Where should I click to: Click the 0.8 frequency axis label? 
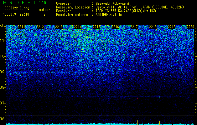click(2, 87)
